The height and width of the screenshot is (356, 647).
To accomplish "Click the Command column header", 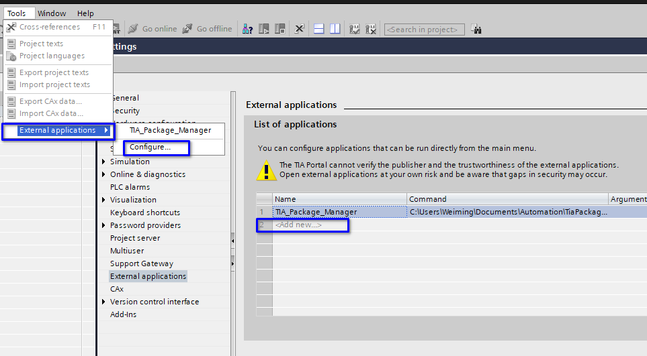I will (x=507, y=199).
